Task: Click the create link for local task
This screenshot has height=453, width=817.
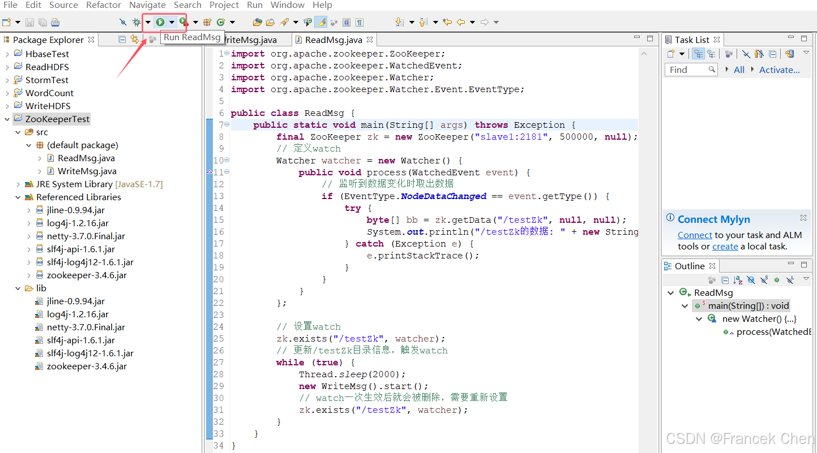Action: [725, 247]
